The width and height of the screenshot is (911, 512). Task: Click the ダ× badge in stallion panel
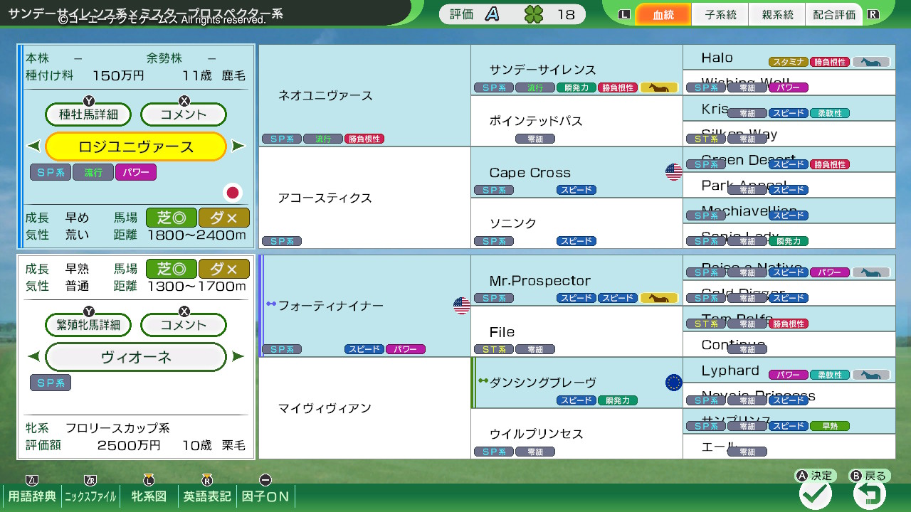(x=224, y=218)
